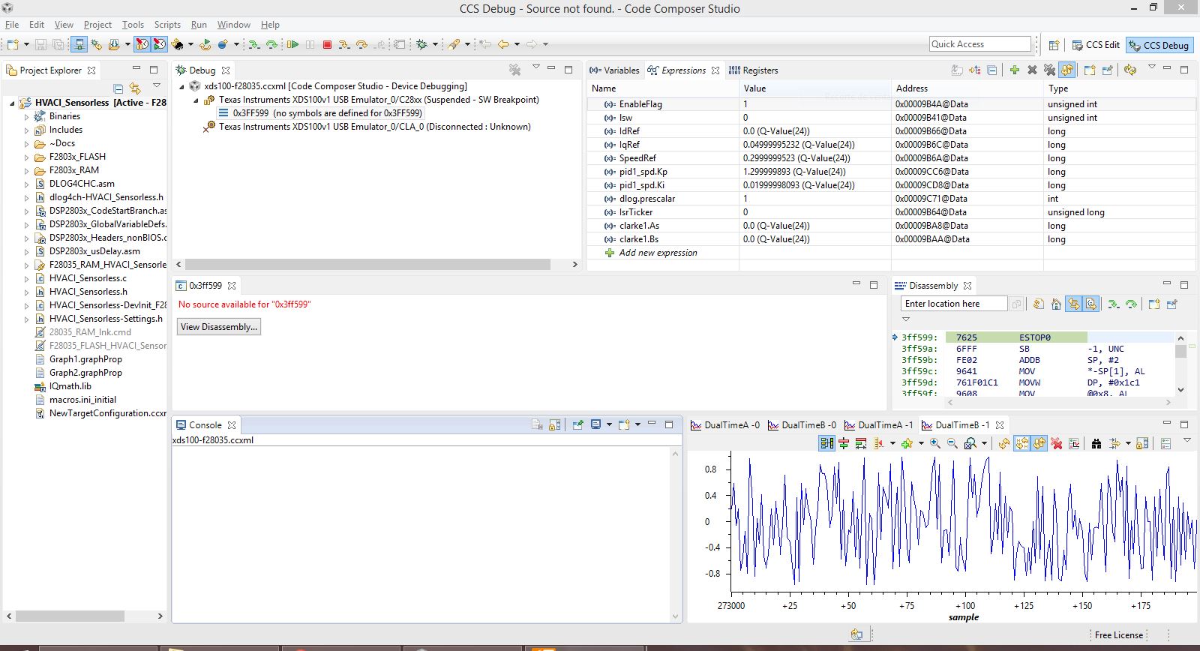This screenshot has width=1200, height=651.
Task: Expand the F2803x_FLASH folder
Action: (x=26, y=157)
